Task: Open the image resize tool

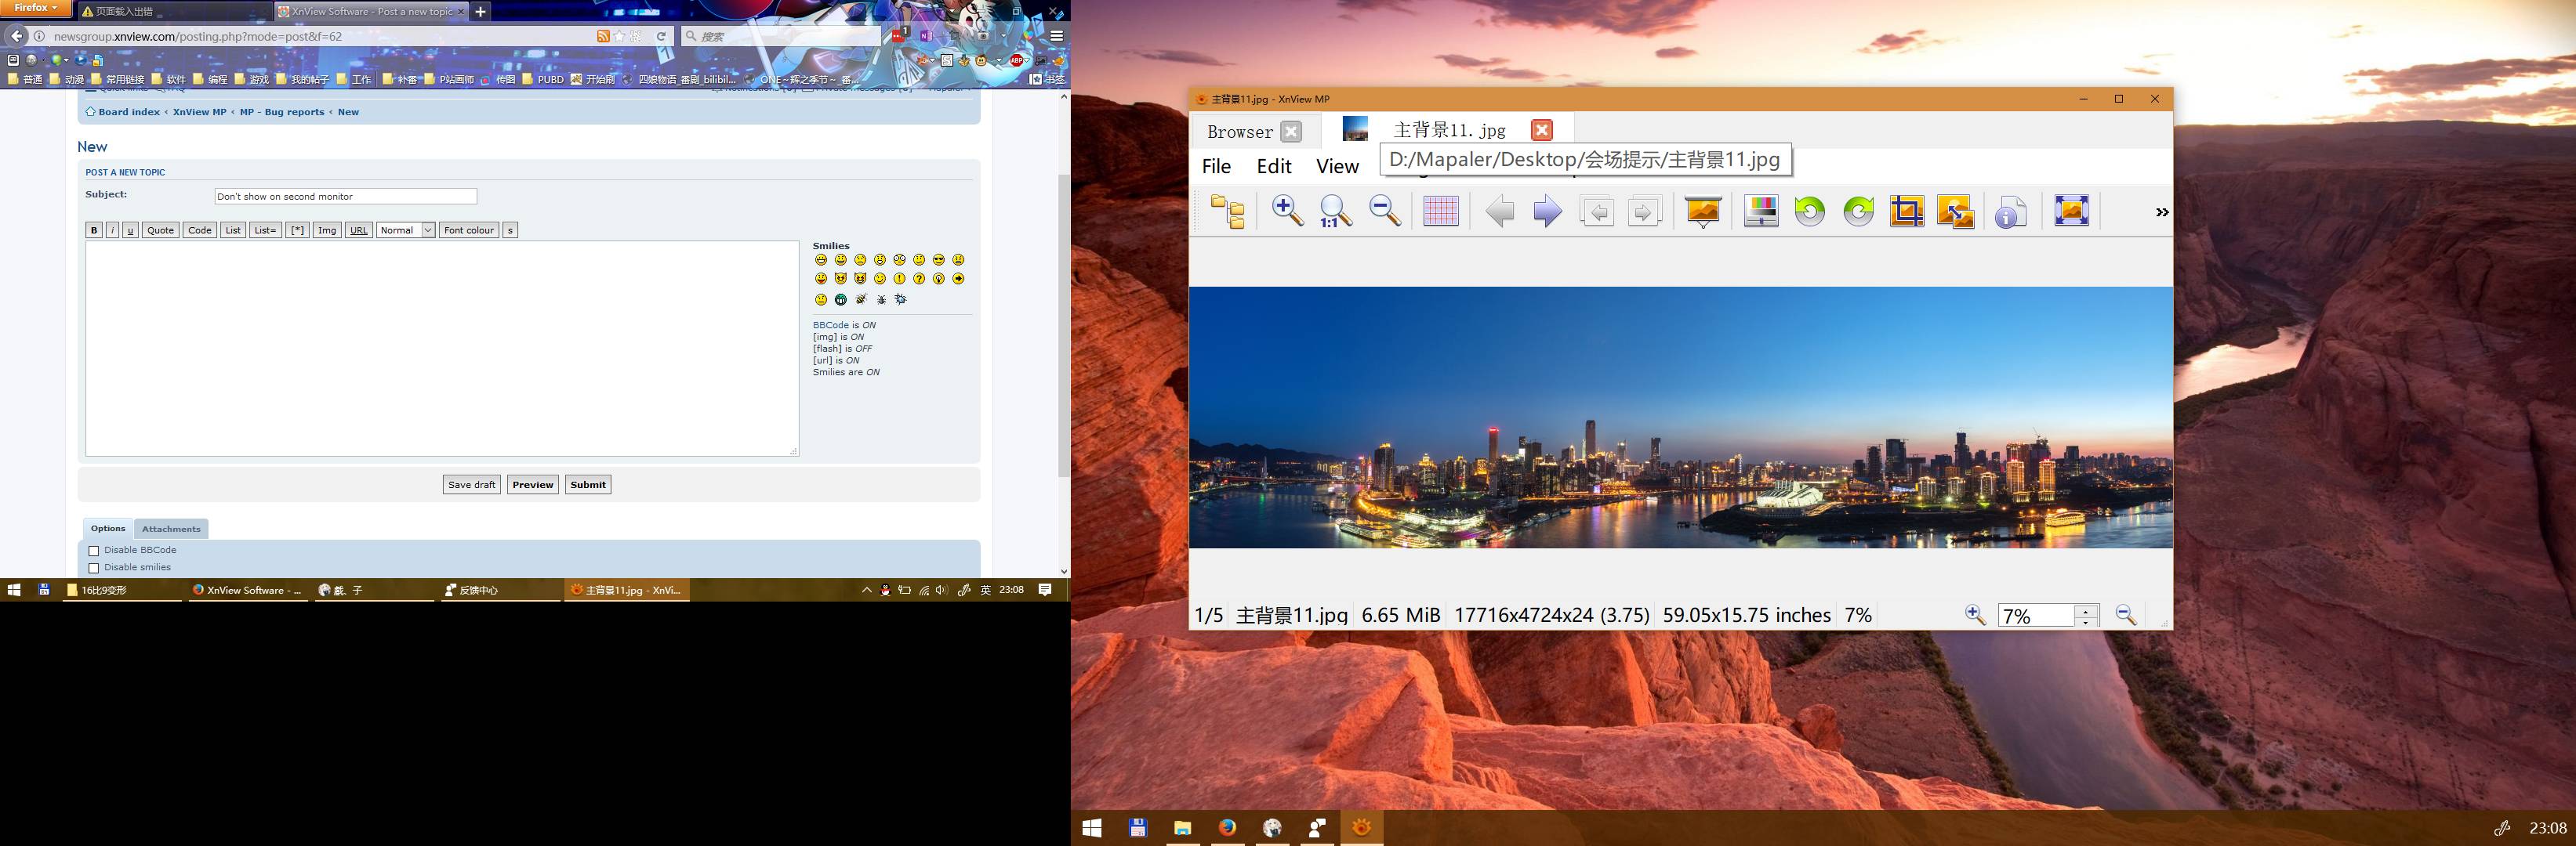Action: pos(1955,211)
